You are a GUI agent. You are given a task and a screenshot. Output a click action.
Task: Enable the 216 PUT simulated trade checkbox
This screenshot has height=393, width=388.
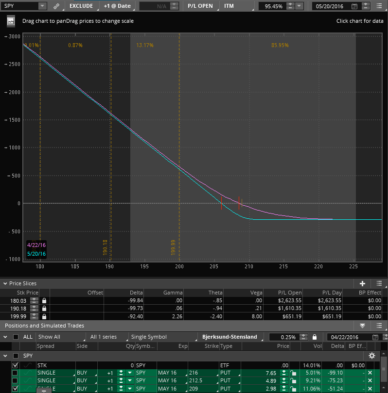15,373
